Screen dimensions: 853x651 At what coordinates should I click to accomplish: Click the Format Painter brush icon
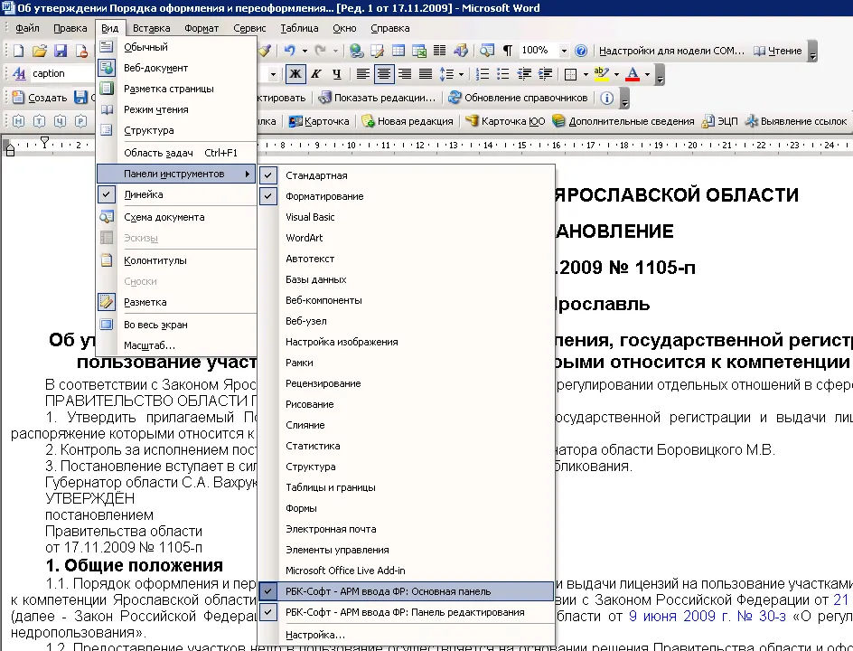pyautogui.click(x=265, y=51)
